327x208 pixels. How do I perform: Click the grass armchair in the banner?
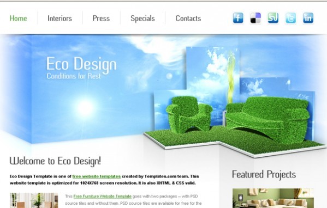coord(189,114)
